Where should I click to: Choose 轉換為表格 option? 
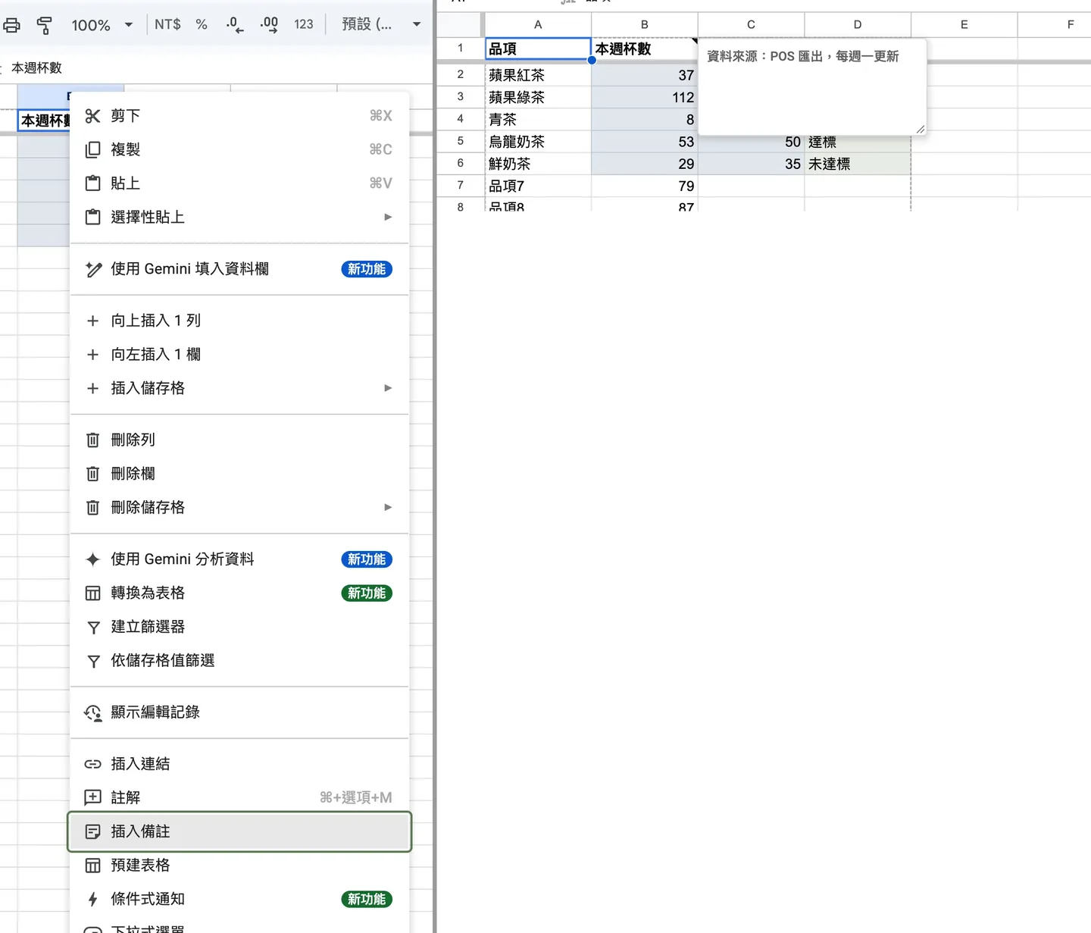pos(239,593)
